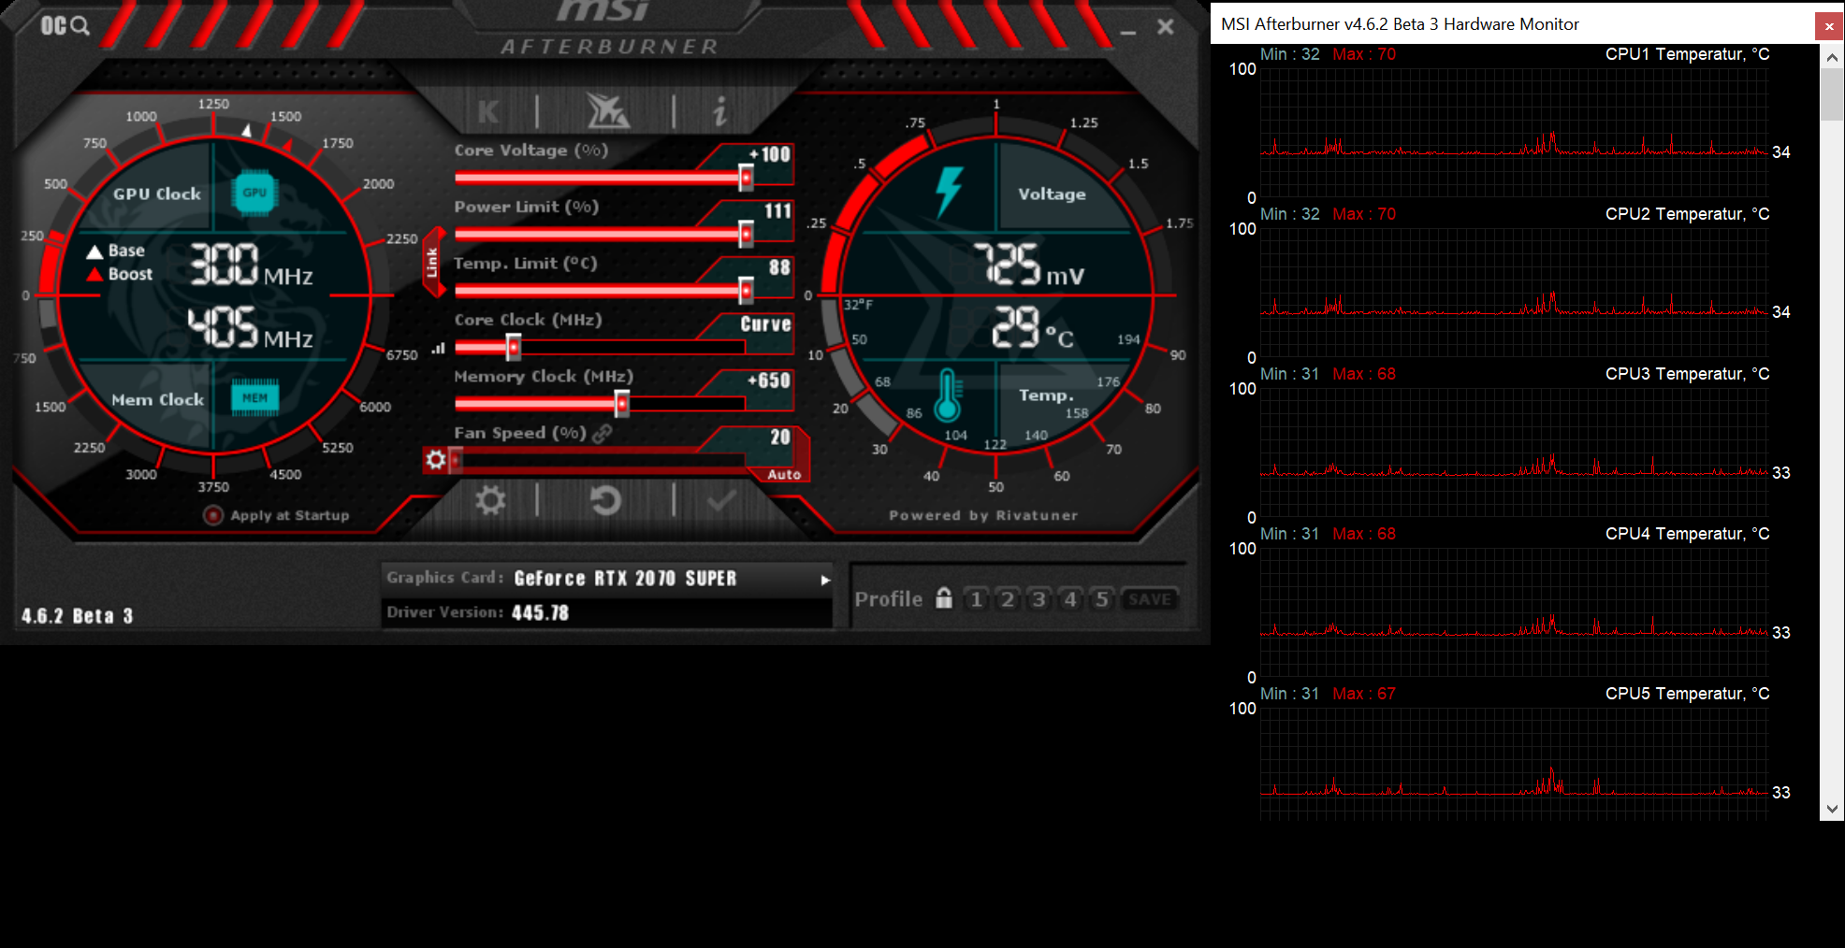Click the Fan Speed slider handle
1845x948 pixels.
coord(456,460)
